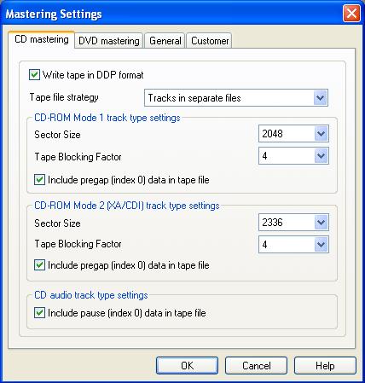
Task: Click the 2336 sector size value
Action: coord(272,223)
